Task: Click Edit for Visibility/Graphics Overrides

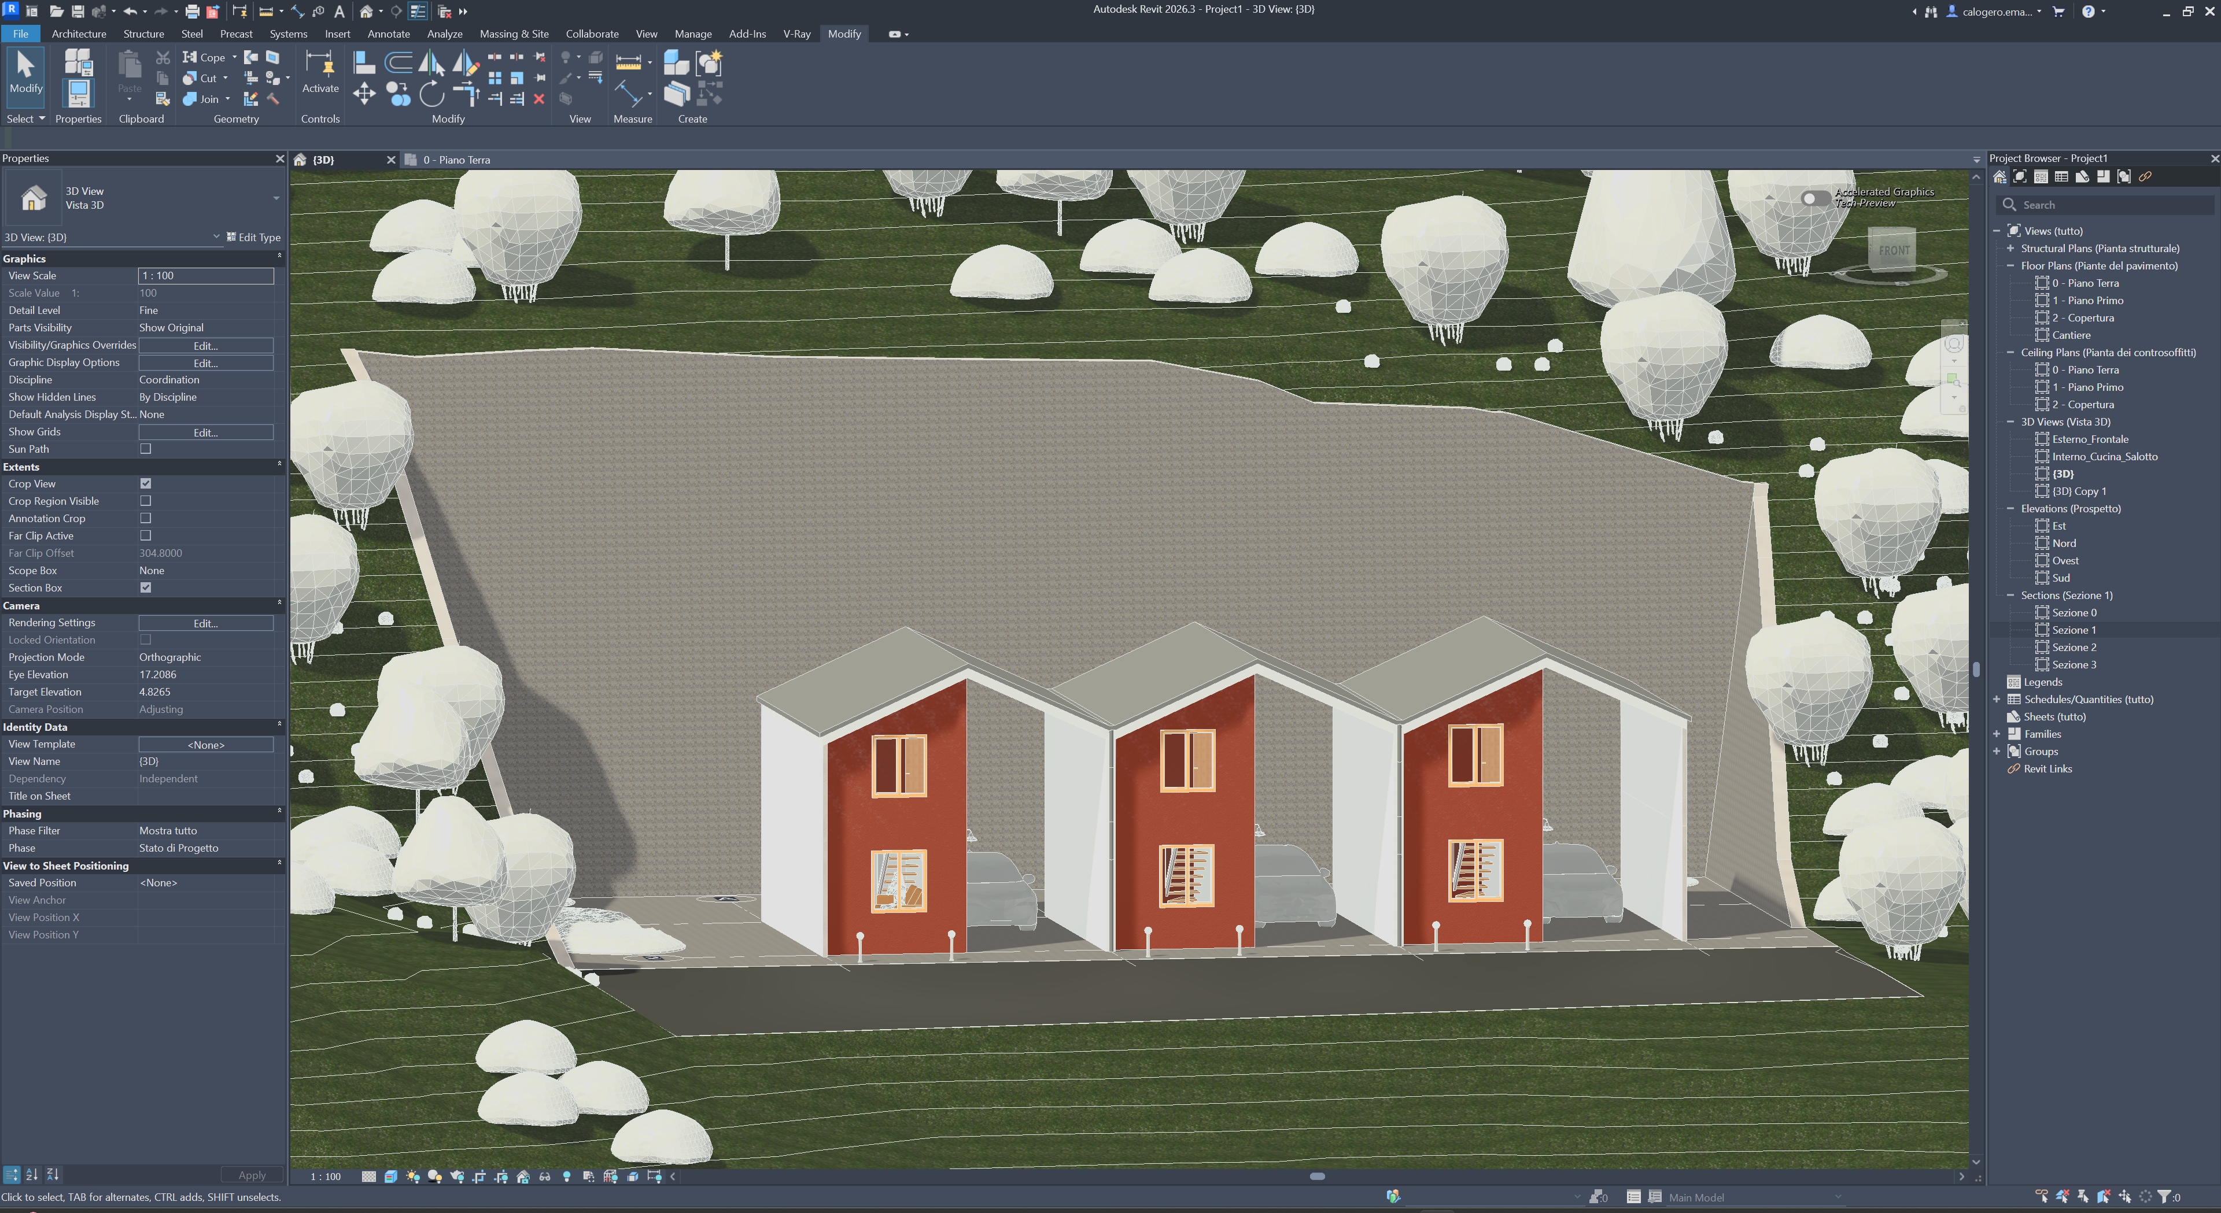Action: point(205,345)
